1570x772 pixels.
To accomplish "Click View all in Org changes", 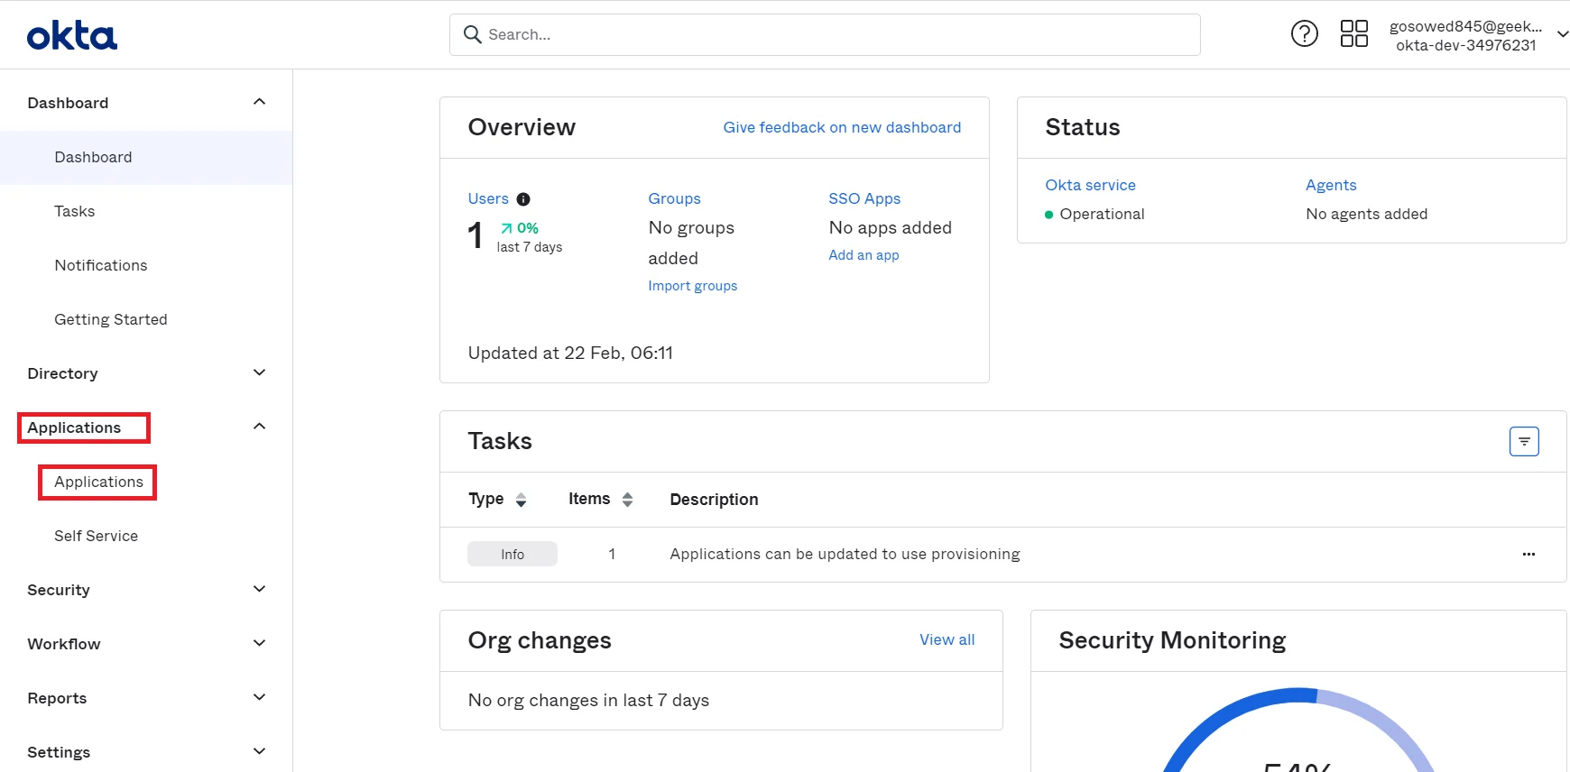I will point(947,640).
